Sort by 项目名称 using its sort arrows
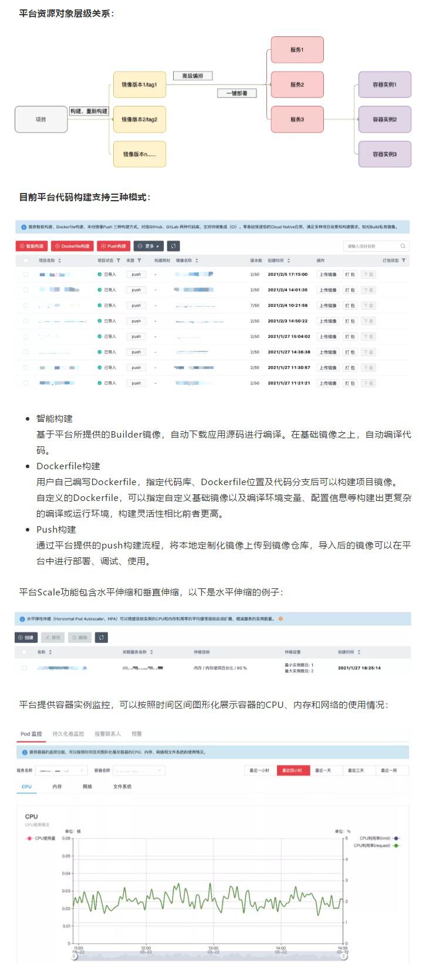Screen dimensions: 426x972 point(59,260)
